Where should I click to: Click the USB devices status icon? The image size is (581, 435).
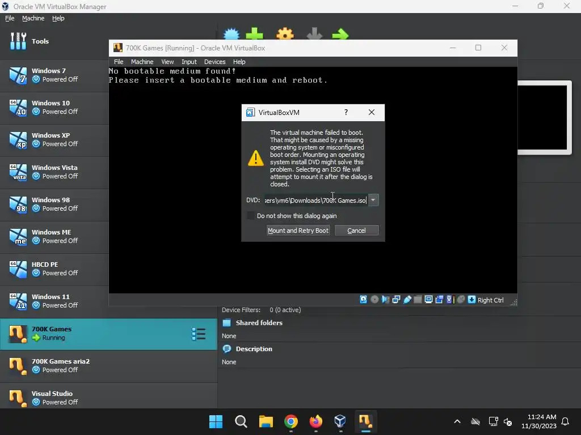point(407,300)
